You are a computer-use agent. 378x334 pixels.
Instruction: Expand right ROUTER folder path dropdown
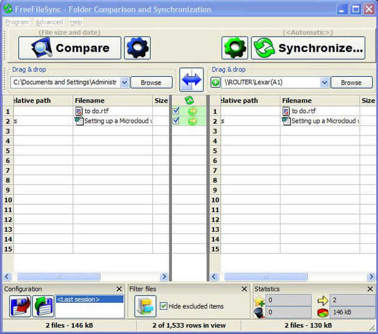pos(324,82)
